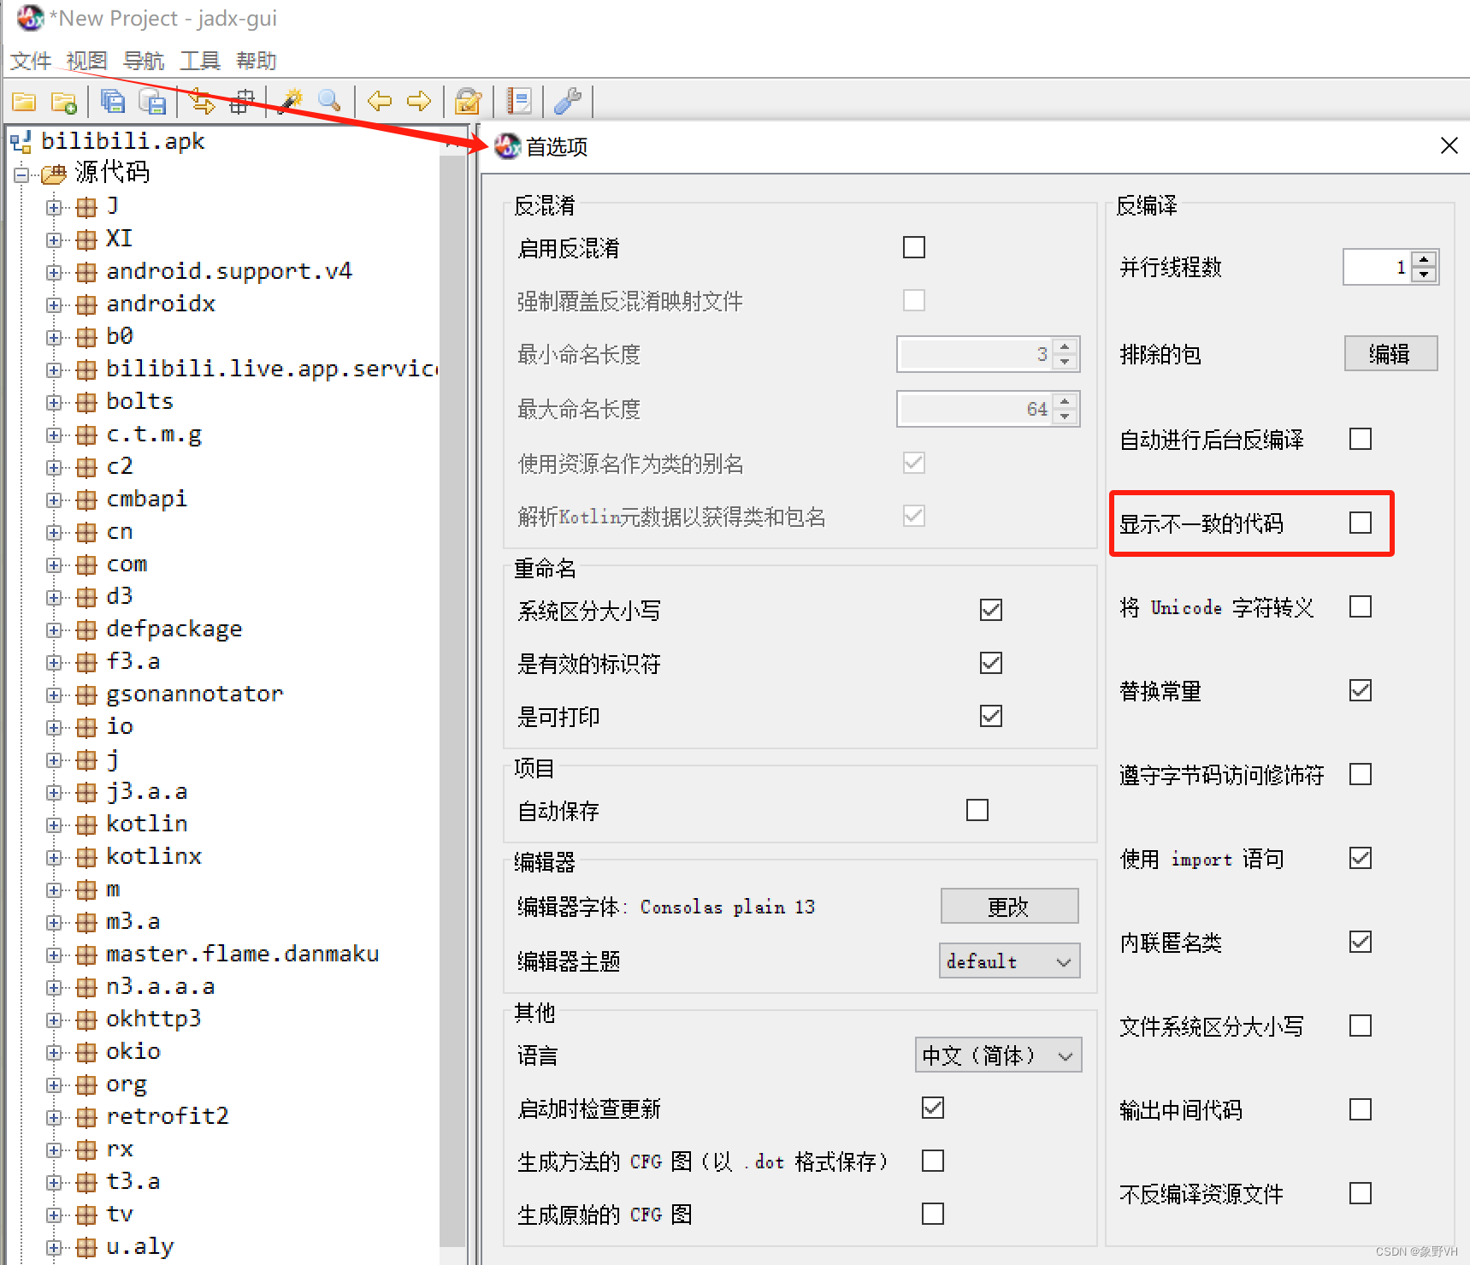Uncheck 系统区分大小写 checkbox

point(991,610)
